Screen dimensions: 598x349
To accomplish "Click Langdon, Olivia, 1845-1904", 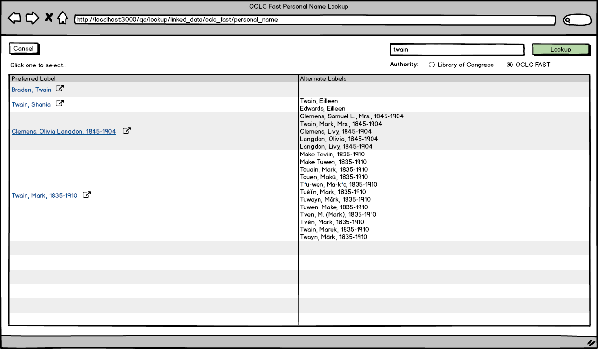I will [339, 139].
